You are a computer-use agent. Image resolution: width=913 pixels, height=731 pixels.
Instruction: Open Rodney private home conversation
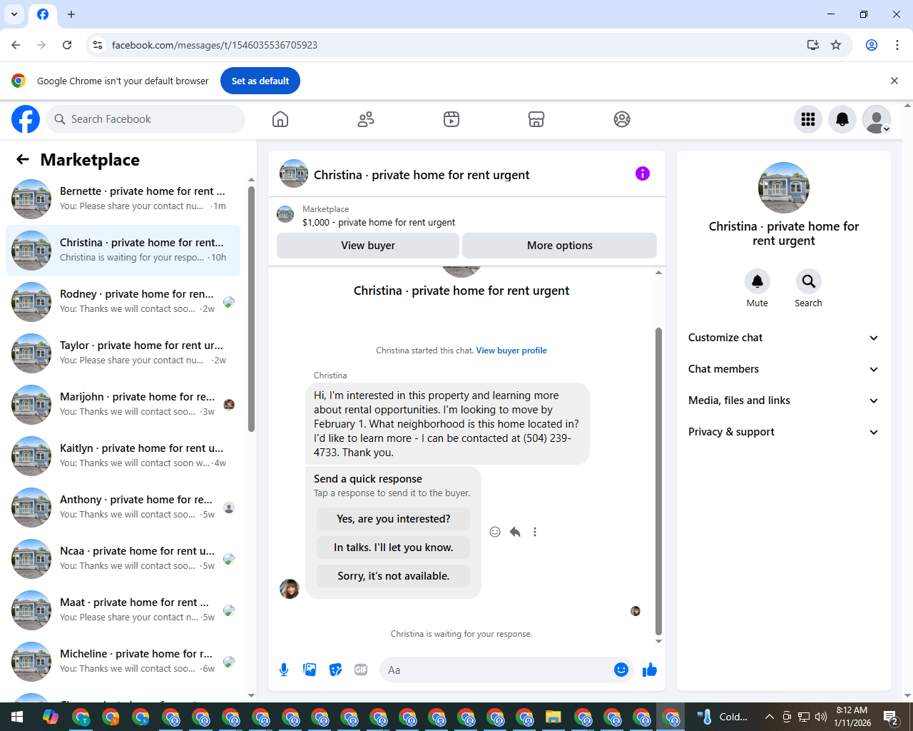coord(123,302)
